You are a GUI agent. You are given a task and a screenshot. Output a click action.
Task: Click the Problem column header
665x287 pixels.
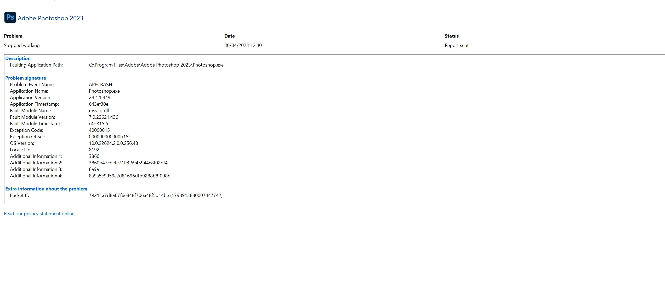tap(13, 36)
